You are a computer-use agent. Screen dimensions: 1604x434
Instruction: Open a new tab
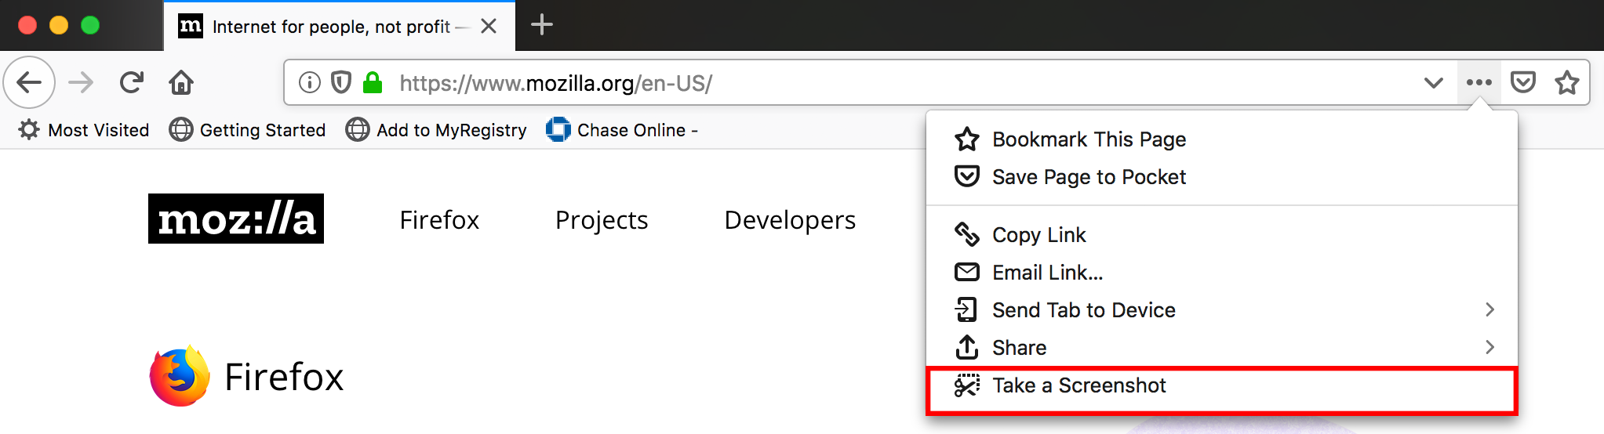pos(542,25)
